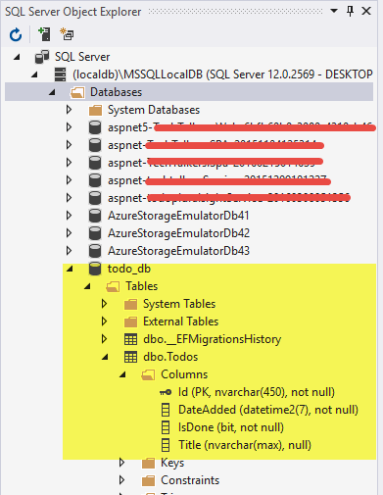Collapse the Columns folder of dbo.Todos
The image size is (383, 495).
(x=122, y=374)
